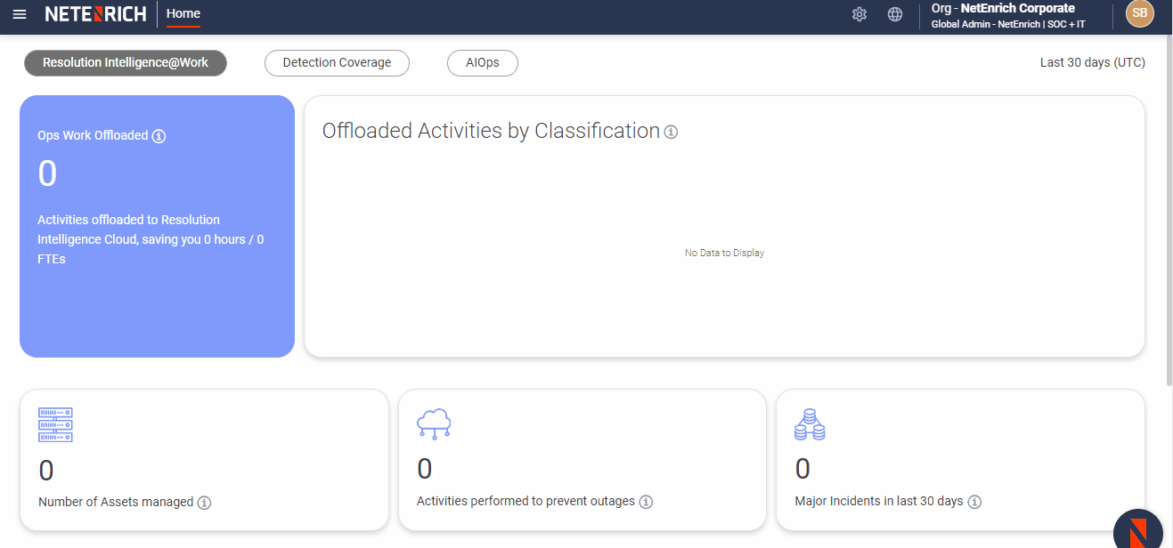Open the Org NetEnrich Corporate selector

(1003, 8)
